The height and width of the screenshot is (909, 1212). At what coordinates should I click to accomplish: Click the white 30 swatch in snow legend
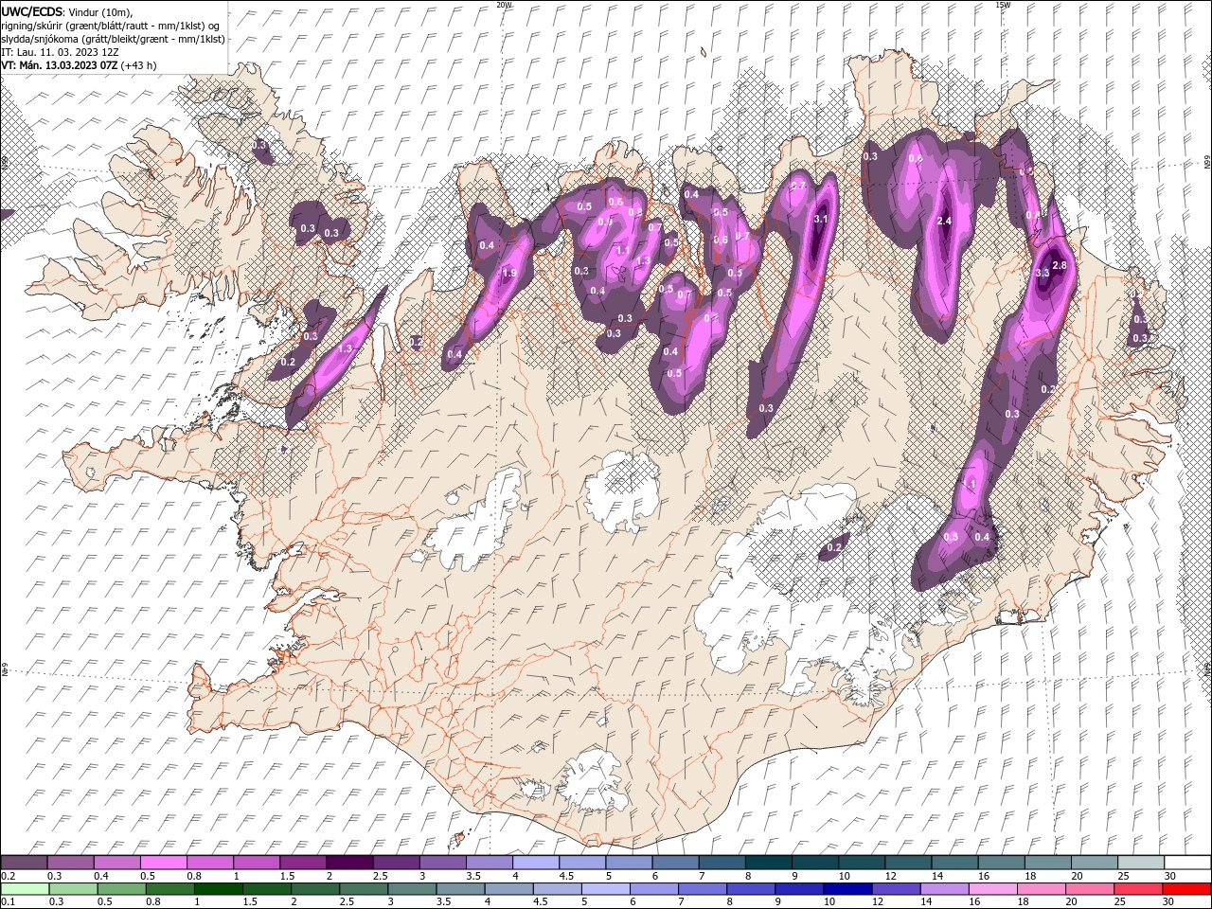(1187, 863)
